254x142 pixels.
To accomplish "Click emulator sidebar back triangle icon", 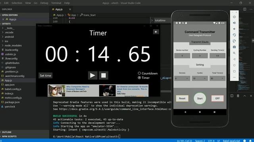I will [234, 59].
